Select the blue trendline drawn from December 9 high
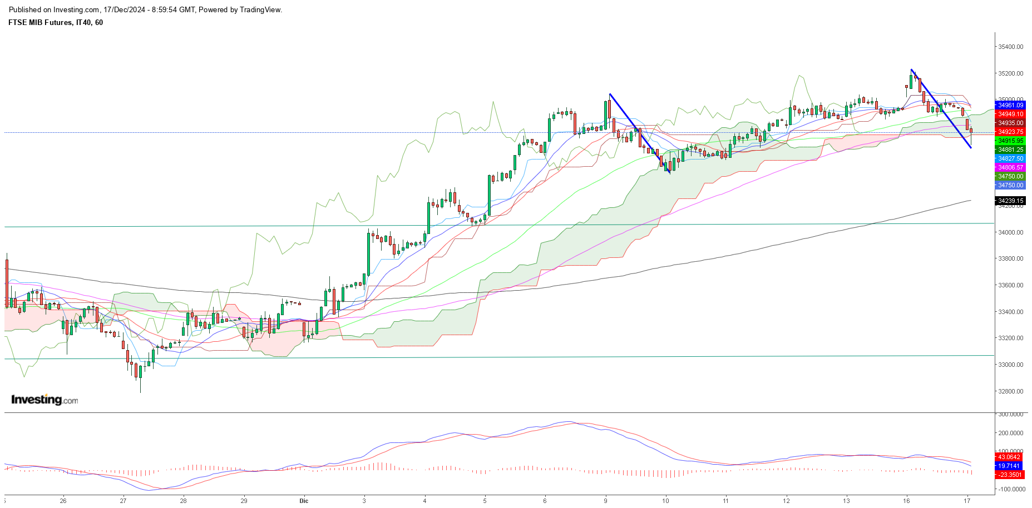Screen dimensions: 1032x508 (x=639, y=133)
